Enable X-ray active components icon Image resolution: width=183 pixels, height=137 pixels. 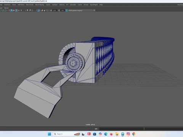click(45, 10)
